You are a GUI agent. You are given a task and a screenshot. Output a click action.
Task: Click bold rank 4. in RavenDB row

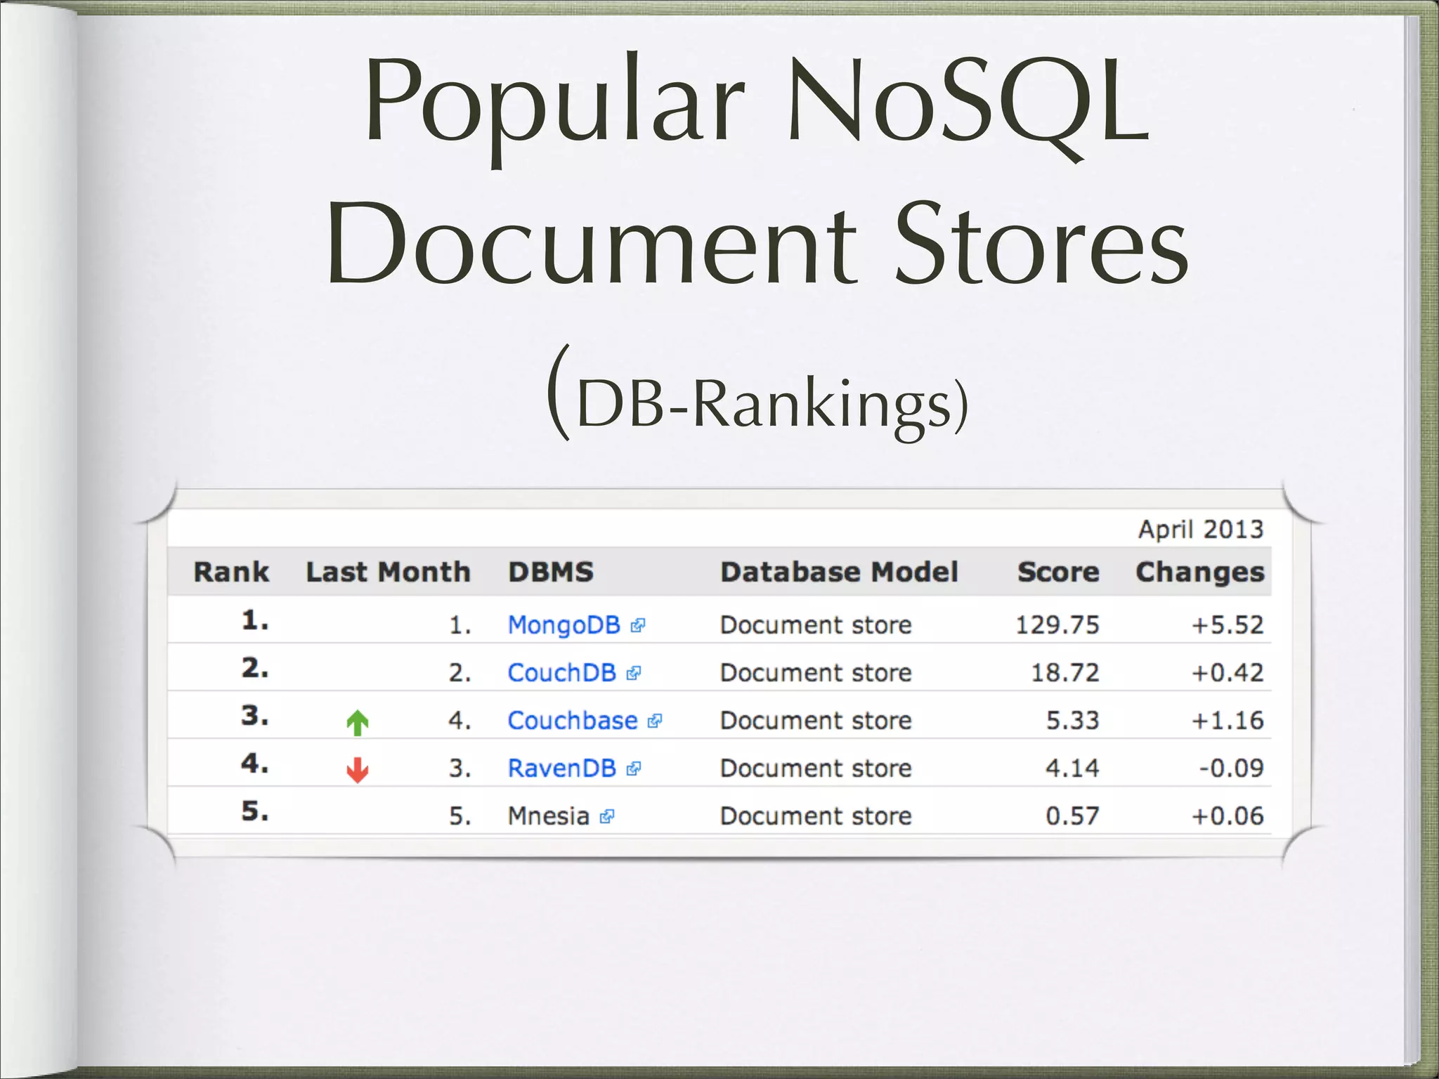255,764
